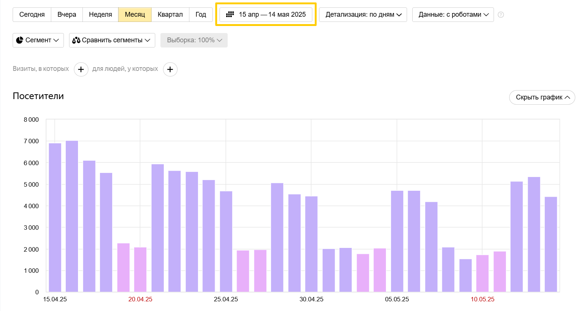Click the pink bar above 20.04.25
Image resolution: width=579 pixels, height=311 pixels.
[140, 269]
